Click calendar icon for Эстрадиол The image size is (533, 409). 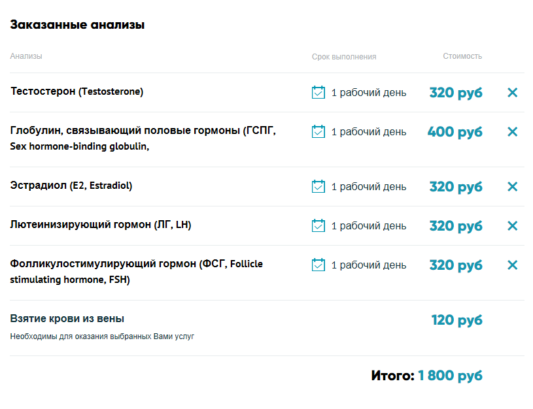coord(318,186)
